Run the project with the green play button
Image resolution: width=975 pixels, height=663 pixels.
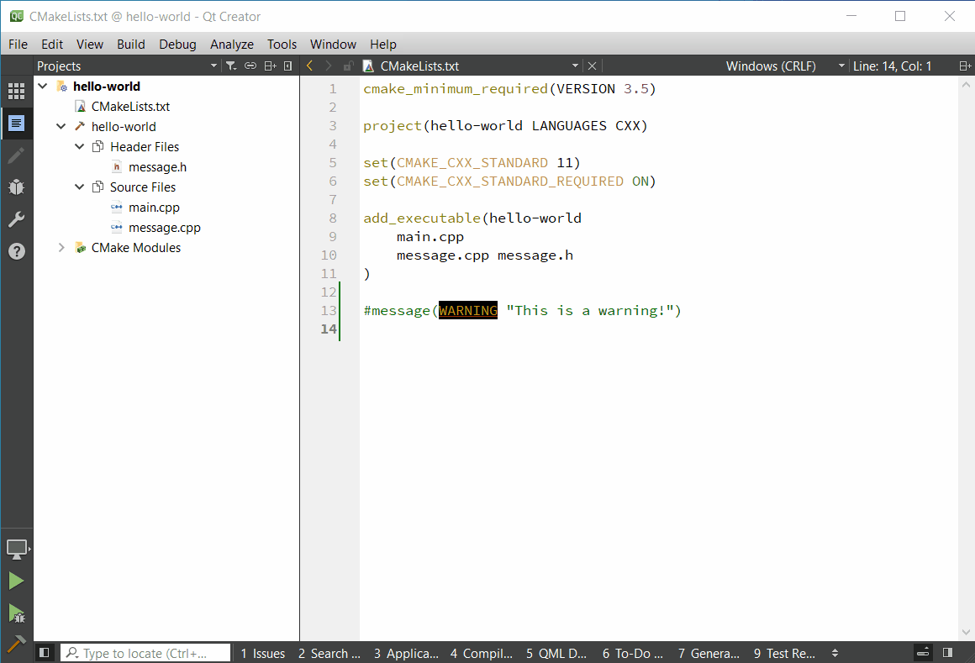pyautogui.click(x=16, y=581)
